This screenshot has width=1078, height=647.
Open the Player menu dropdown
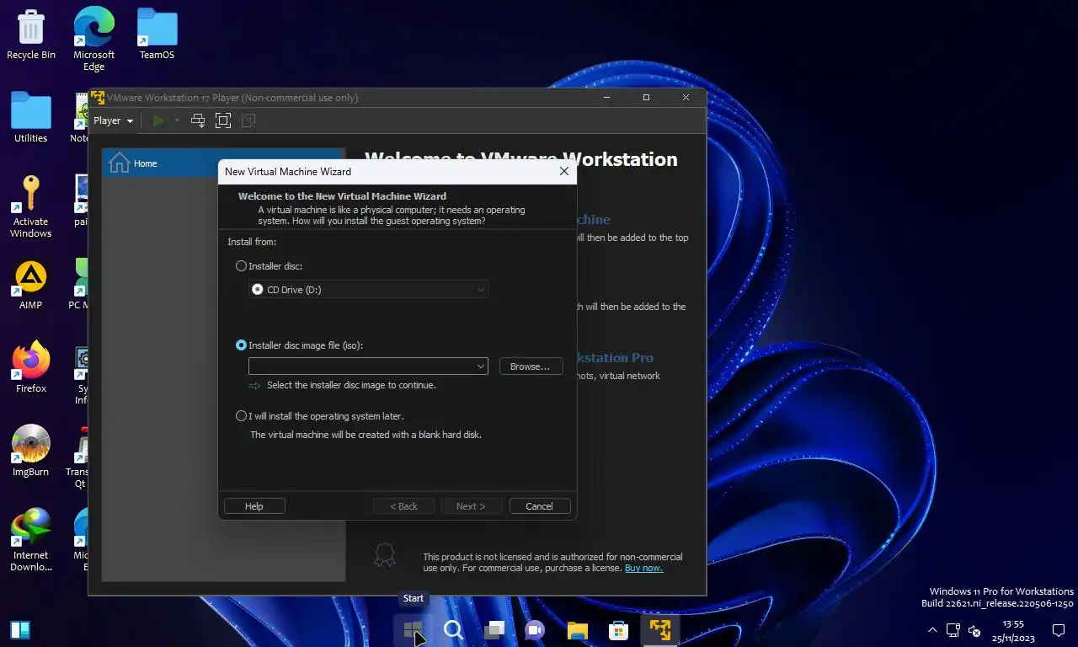point(114,120)
